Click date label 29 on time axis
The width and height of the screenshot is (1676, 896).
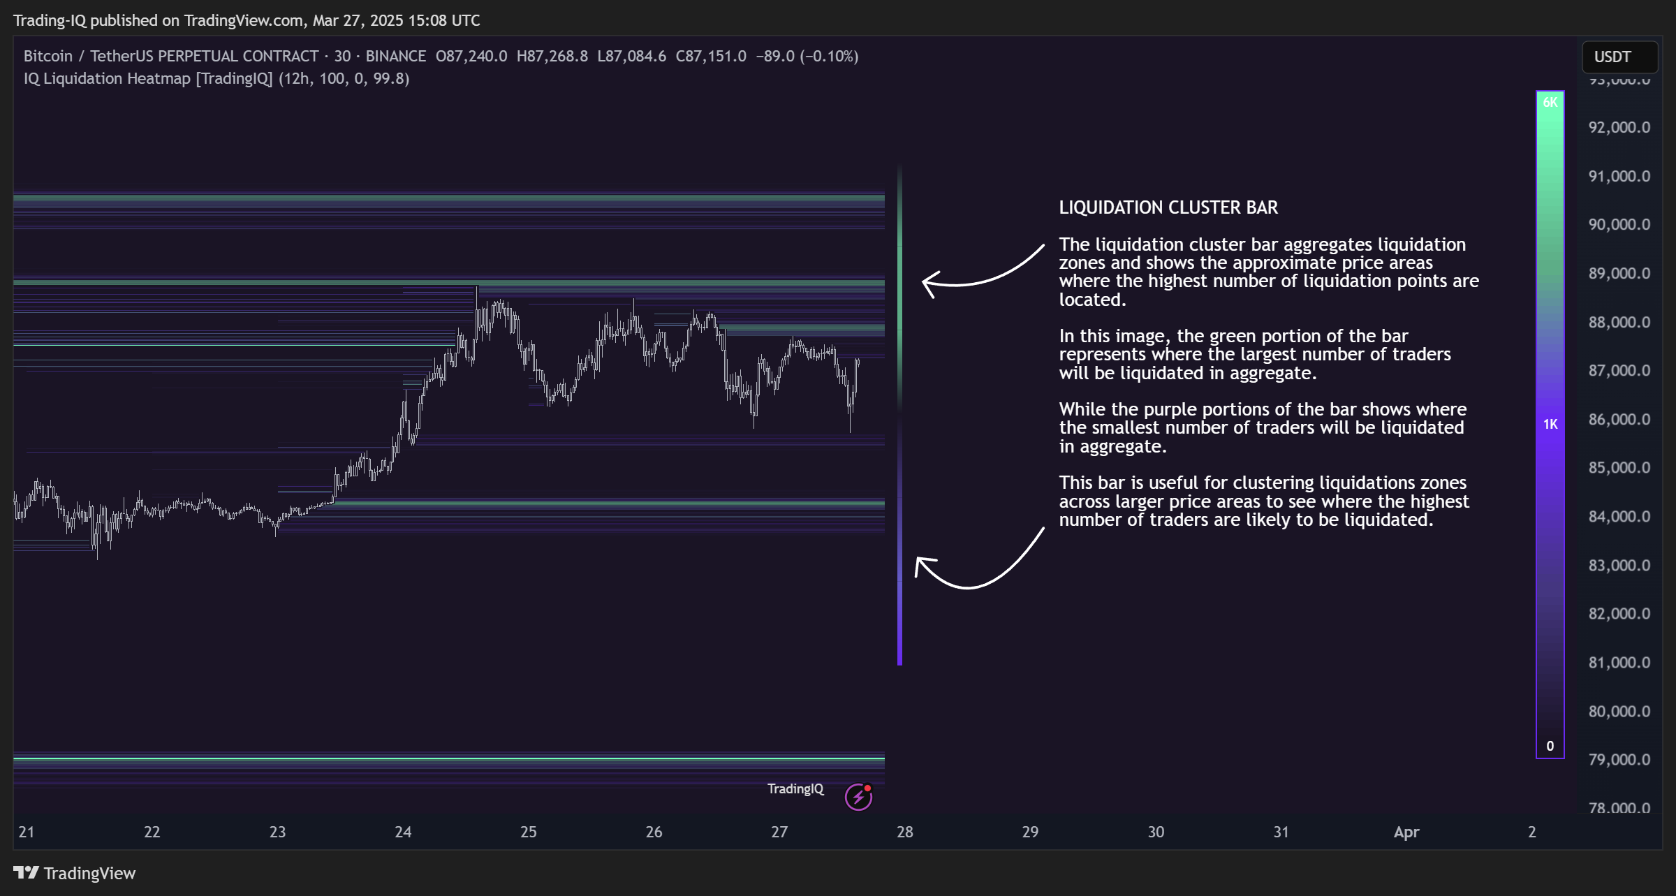[x=1030, y=832]
